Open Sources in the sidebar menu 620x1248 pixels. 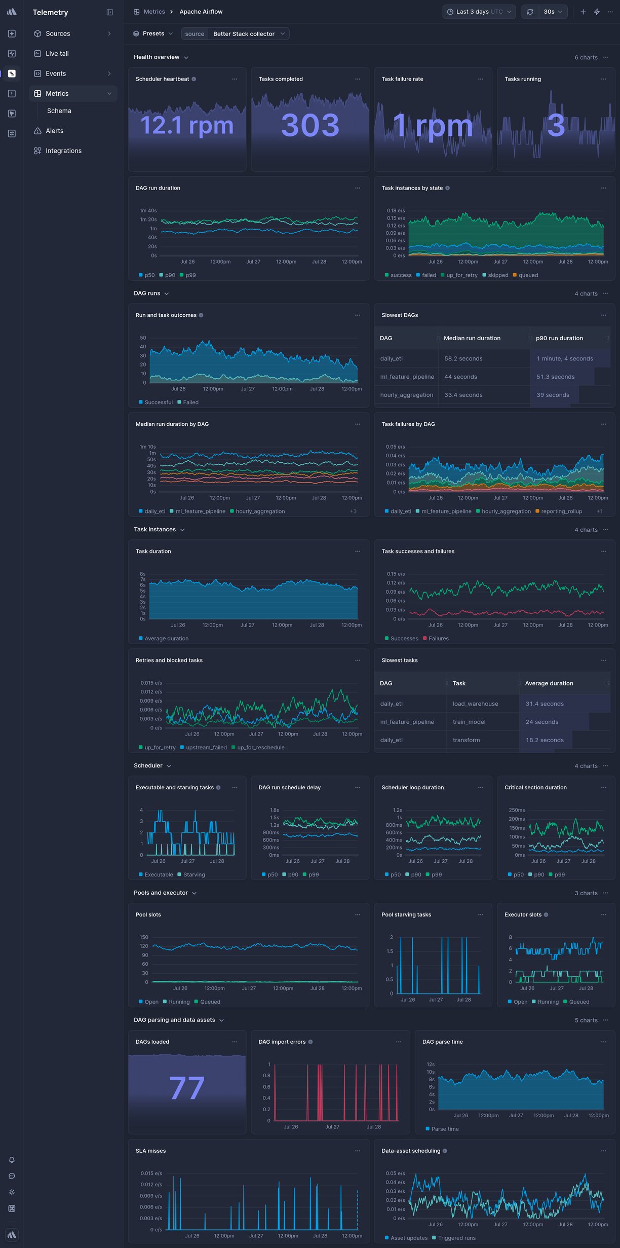73,33
